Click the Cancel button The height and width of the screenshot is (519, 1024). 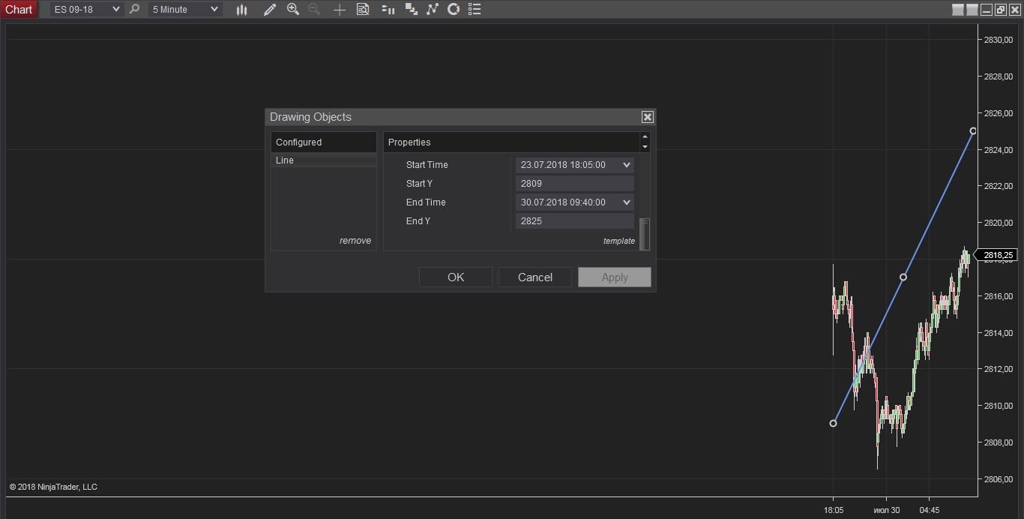535,277
